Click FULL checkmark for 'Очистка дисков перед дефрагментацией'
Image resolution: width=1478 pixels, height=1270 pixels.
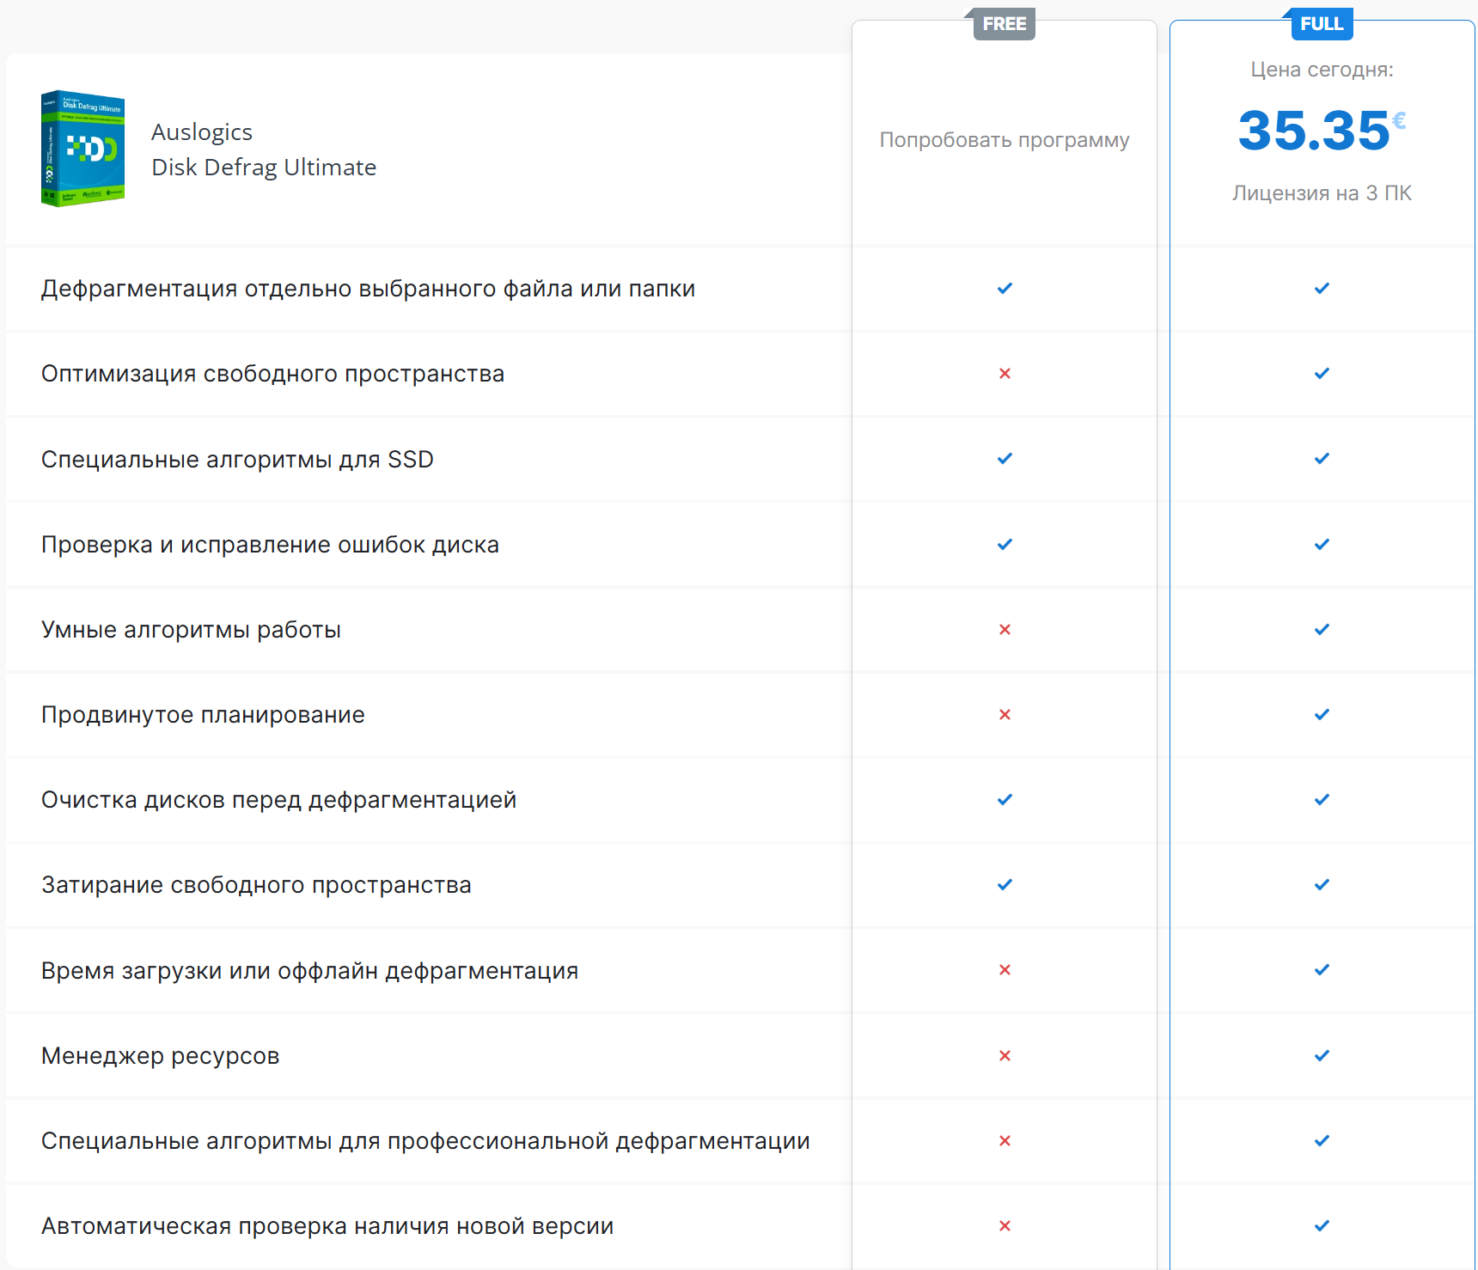pos(1322,800)
